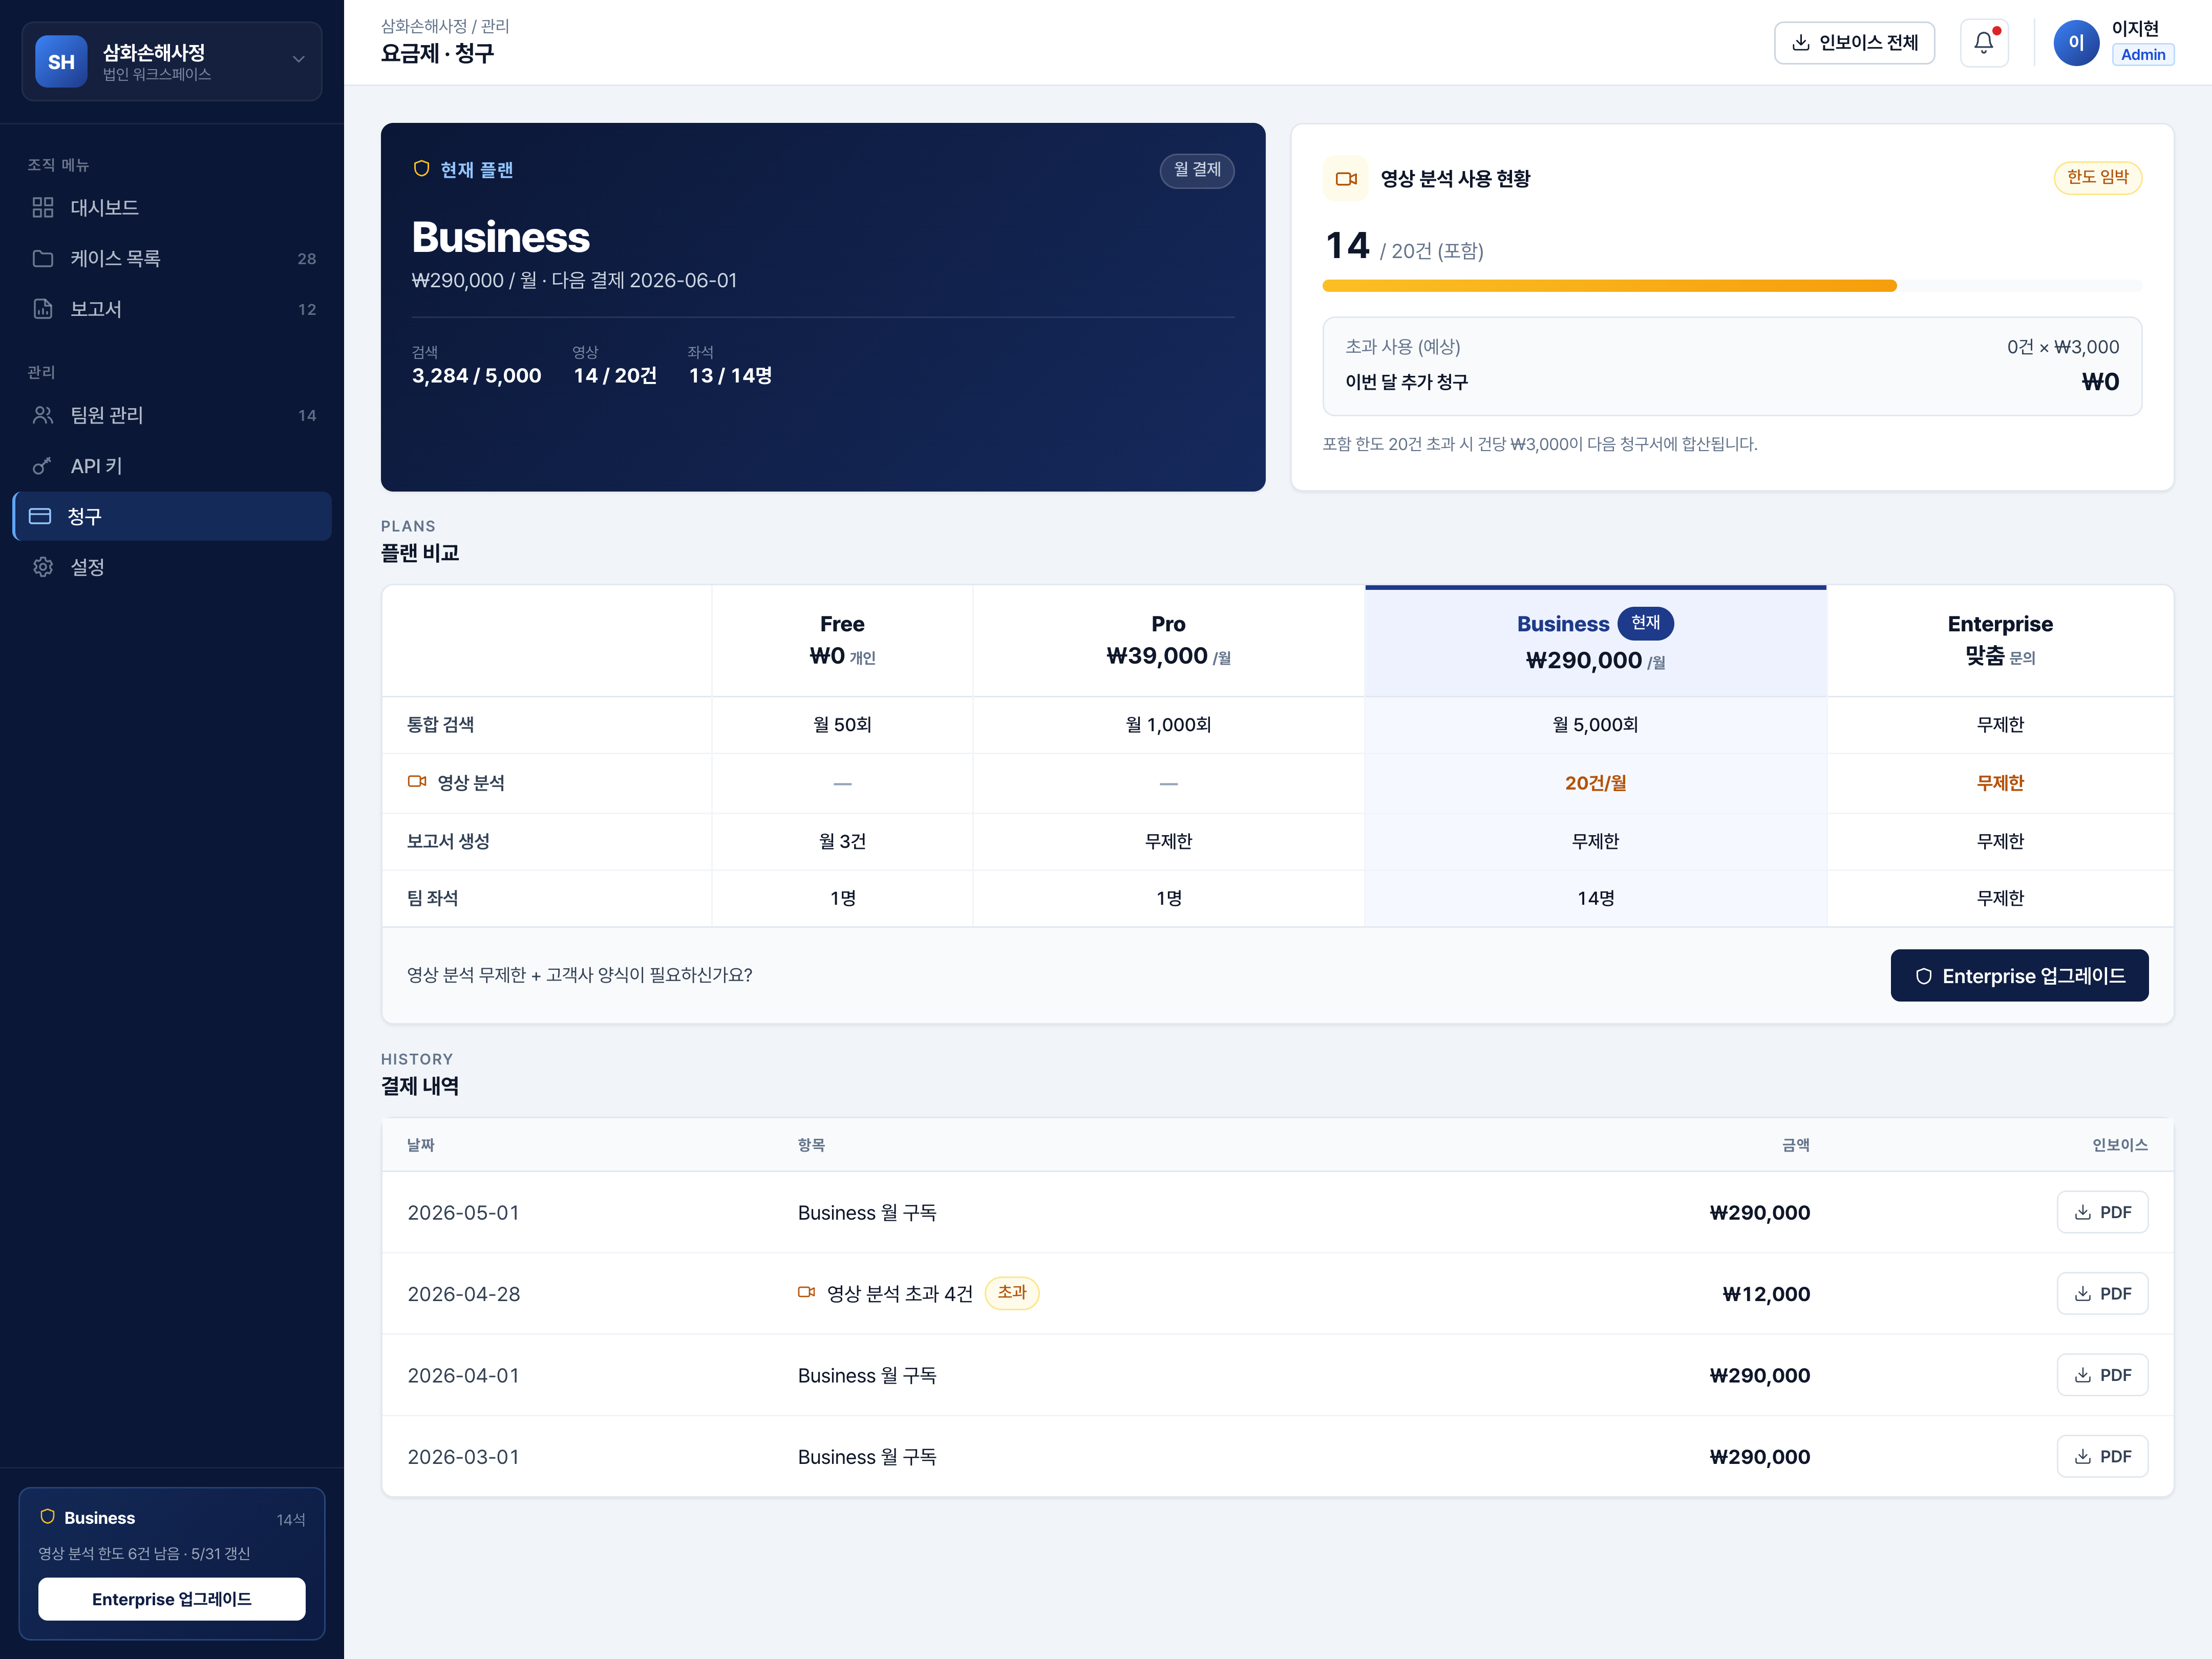This screenshot has width=2212, height=1659.
Task: Click the API 키 key icon
Action: [x=43, y=466]
